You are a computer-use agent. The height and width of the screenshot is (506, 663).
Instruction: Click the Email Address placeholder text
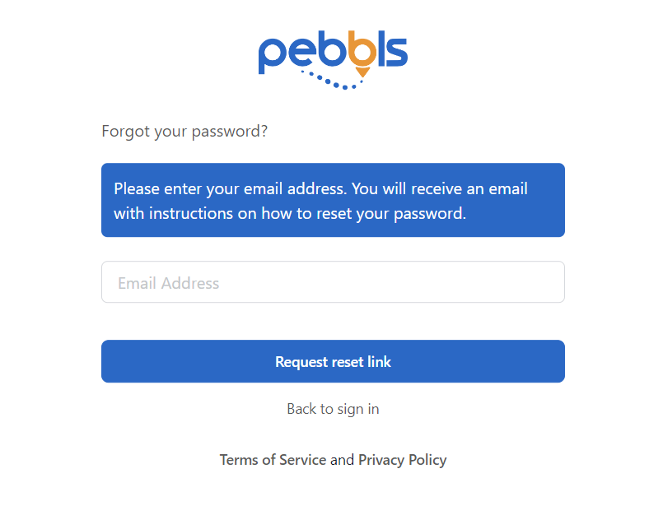click(x=168, y=283)
